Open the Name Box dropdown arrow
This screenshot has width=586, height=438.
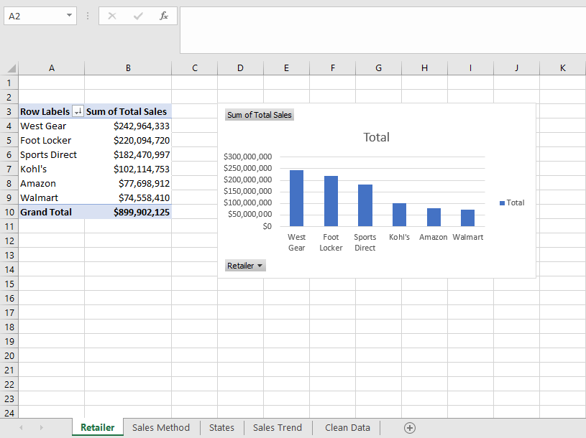(70, 15)
